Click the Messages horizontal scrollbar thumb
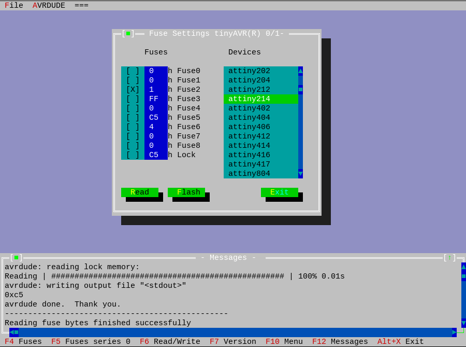This screenshot has height=347, width=466. point(17,332)
